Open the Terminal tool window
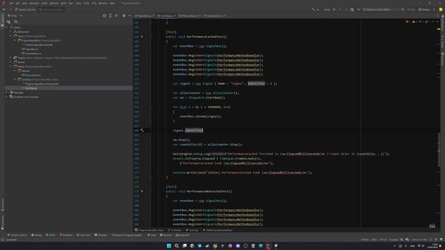 pyautogui.click(x=101, y=235)
